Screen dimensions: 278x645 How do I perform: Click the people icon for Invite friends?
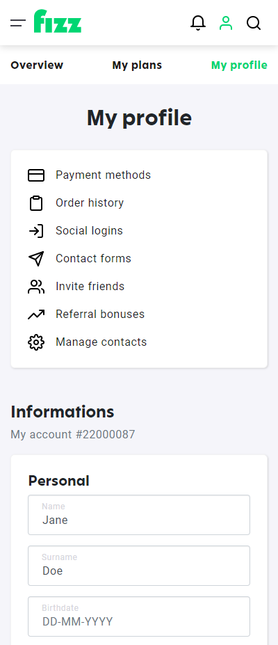(36, 287)
